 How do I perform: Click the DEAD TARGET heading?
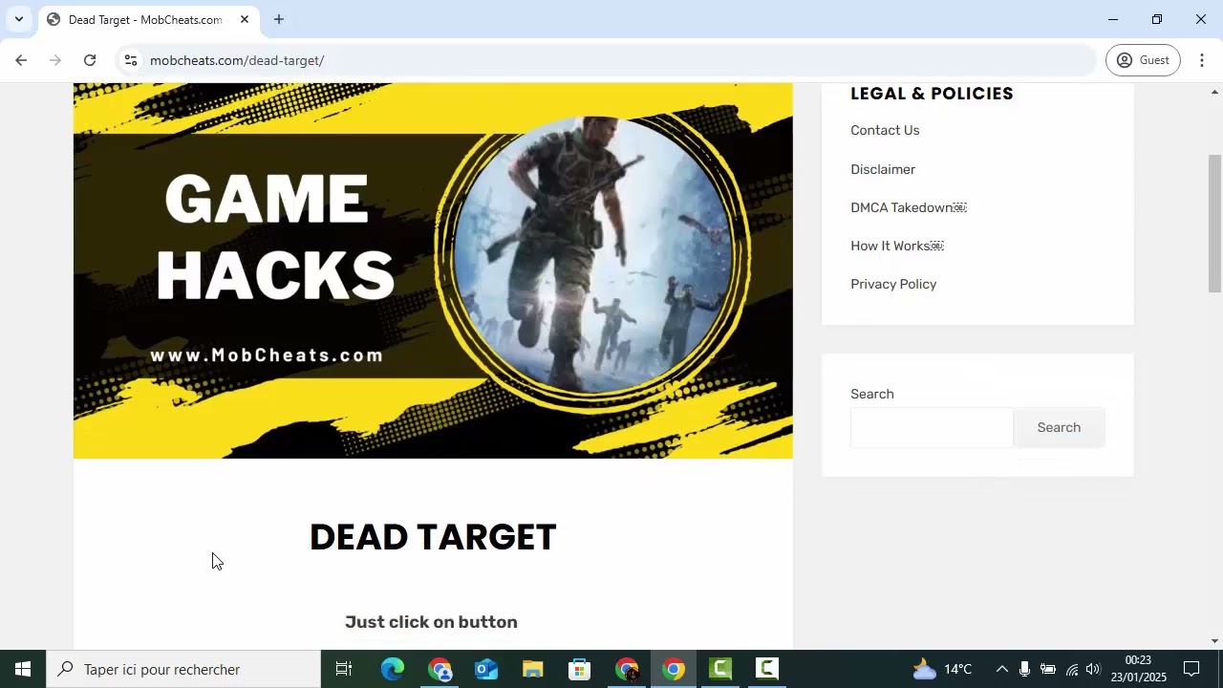coord(433,537)
